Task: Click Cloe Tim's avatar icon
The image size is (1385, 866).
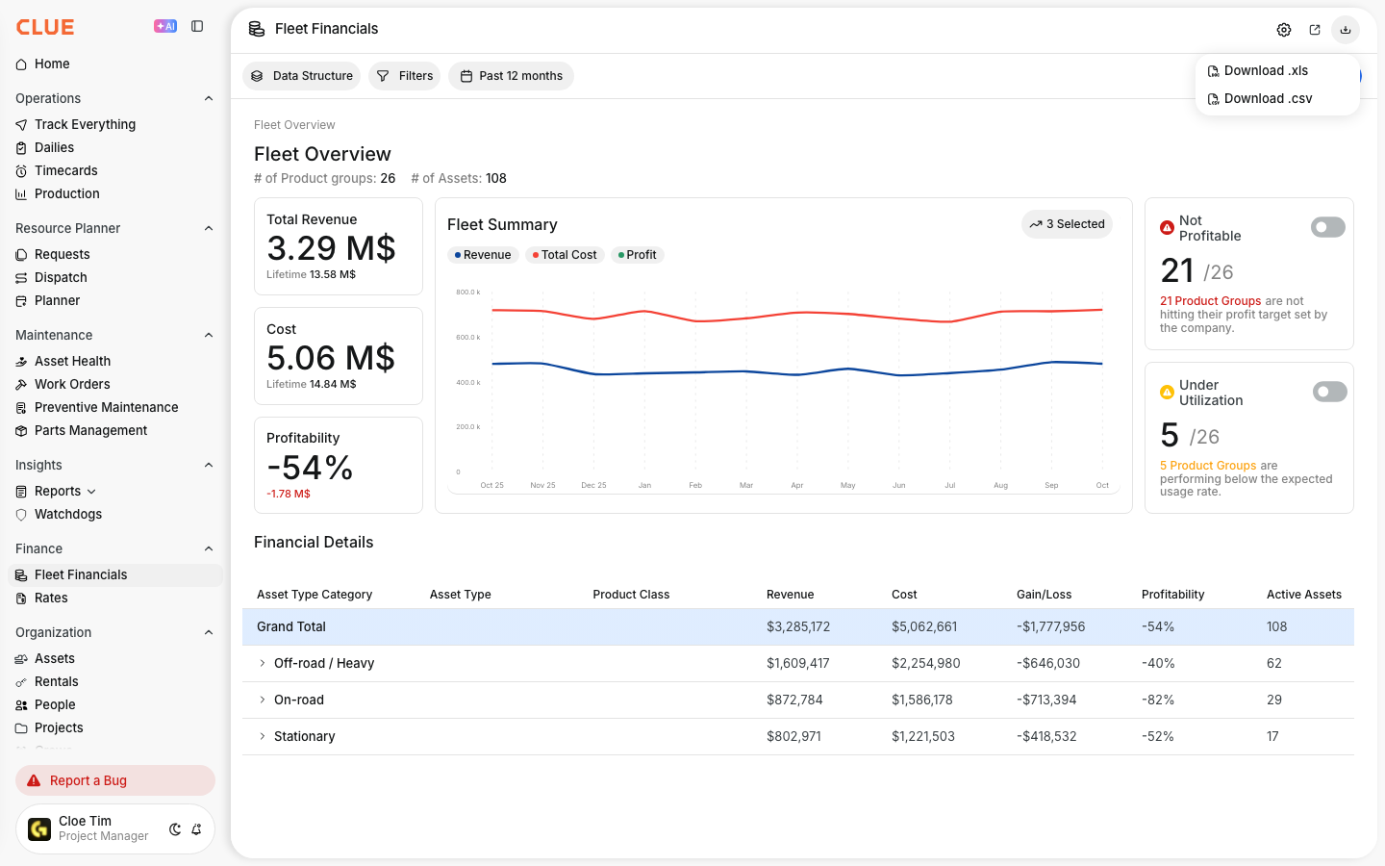Action: coord(39,829)
